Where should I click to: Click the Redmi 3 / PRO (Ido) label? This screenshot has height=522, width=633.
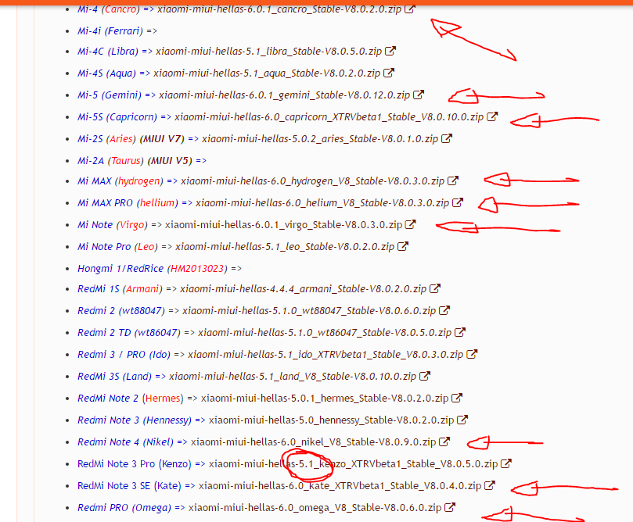click(124, 354)
